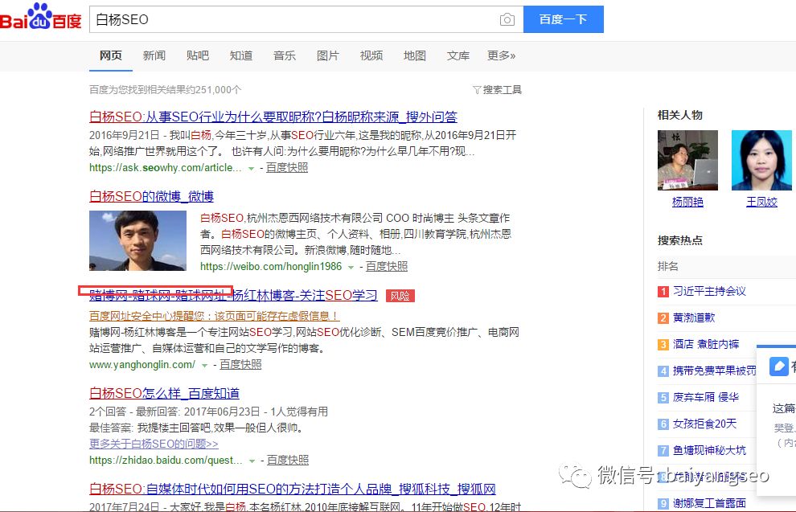
Task: Click the red 风险 warning badge
Action: tap(400, 296)
